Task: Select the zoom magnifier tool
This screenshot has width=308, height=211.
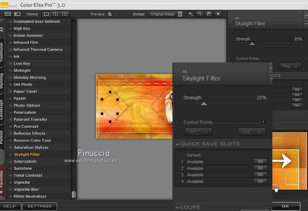Action: point(200,14)
